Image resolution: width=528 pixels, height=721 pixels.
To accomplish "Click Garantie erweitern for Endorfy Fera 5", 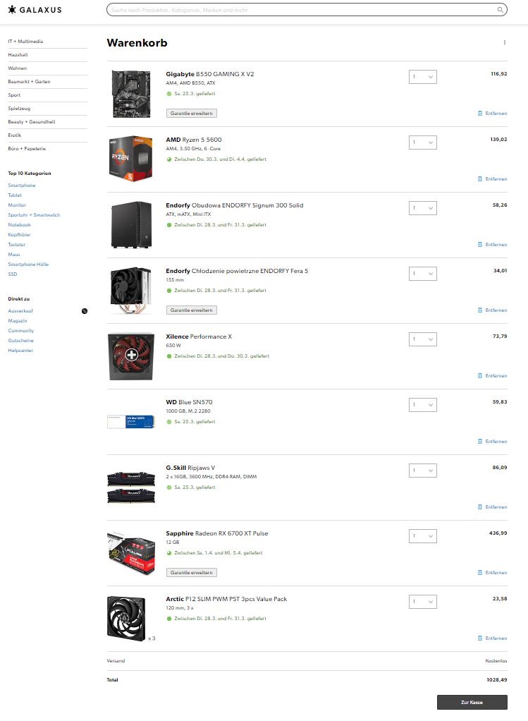I will 192,310.
